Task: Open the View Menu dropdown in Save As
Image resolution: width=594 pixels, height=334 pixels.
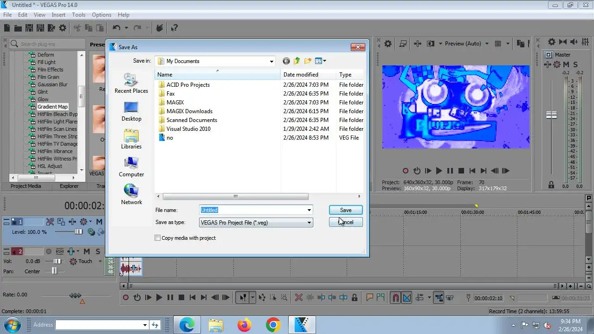Action: 321,61
